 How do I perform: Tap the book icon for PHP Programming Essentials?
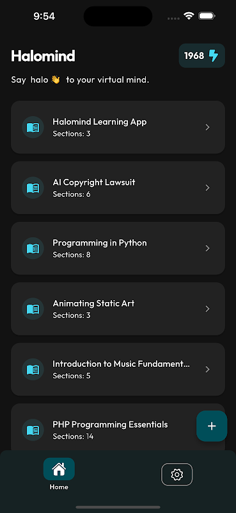coord(33,430)
